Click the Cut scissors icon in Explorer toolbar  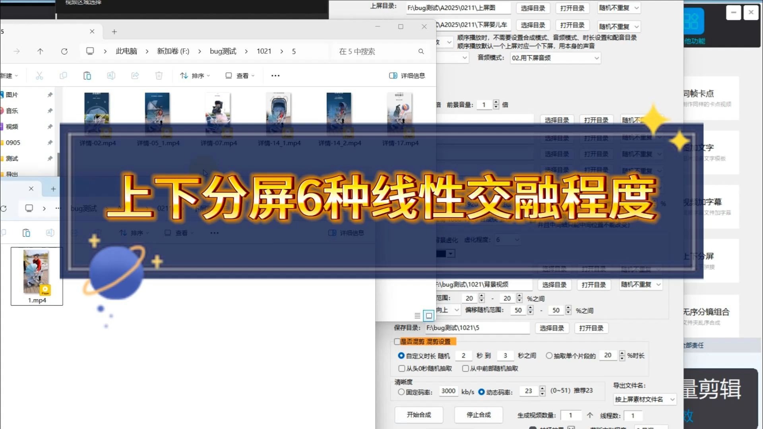39,75
